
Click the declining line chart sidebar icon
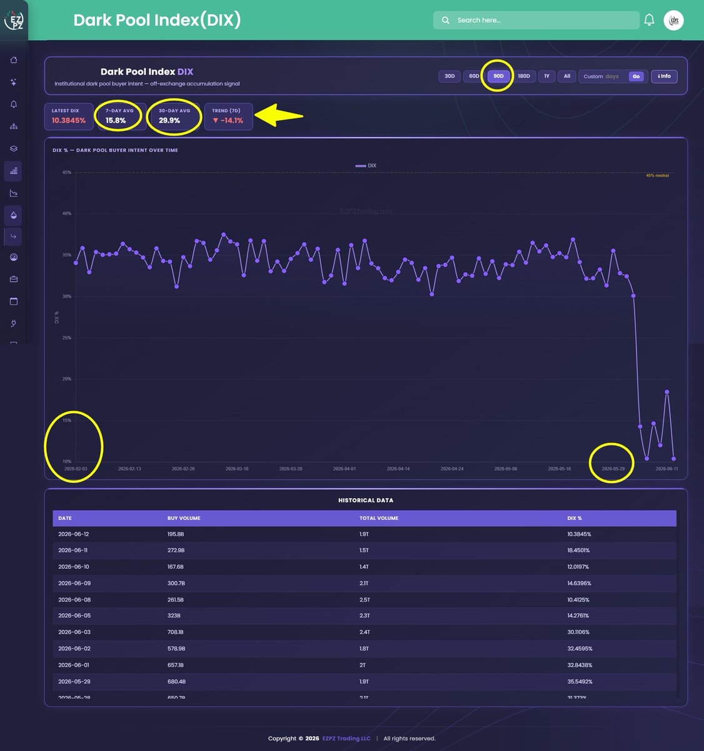14,193
